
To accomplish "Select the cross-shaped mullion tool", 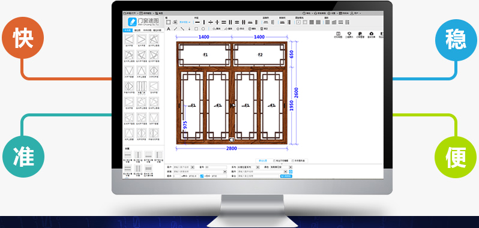I will (217, 22).
